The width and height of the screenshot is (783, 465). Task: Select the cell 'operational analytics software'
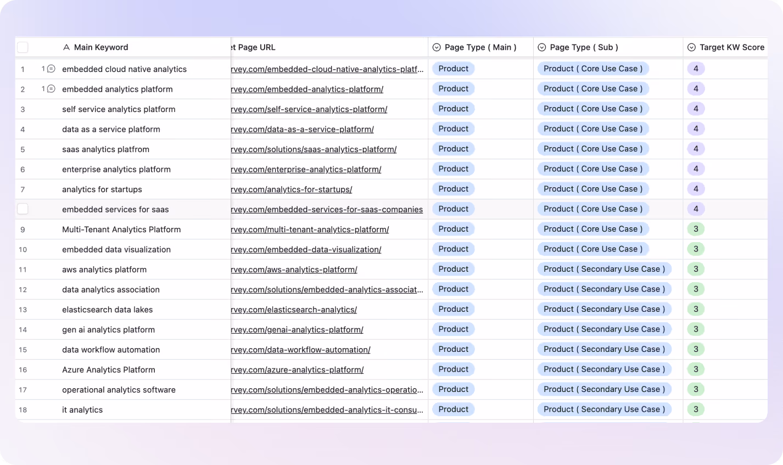tap(119, 390)
